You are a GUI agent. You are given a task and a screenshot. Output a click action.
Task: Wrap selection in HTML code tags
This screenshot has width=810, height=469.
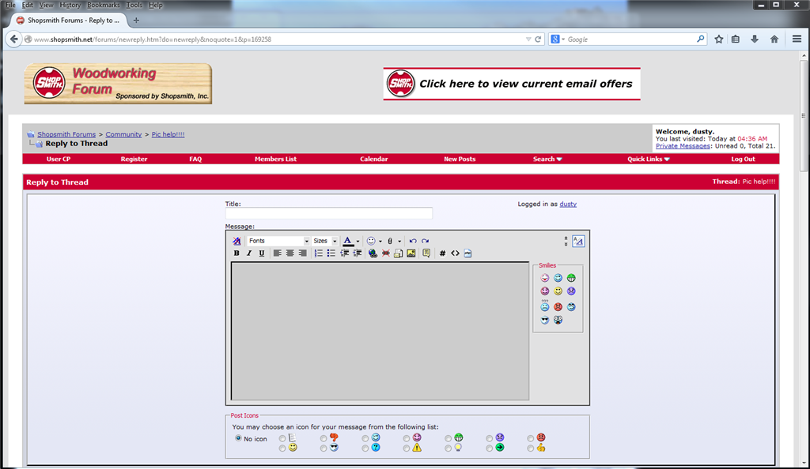[455, 253]
